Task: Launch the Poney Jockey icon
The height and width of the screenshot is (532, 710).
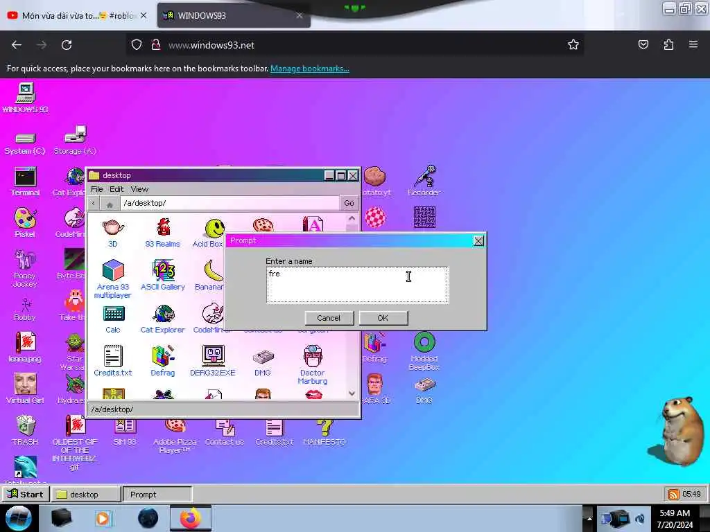Action: coord(25,268)
